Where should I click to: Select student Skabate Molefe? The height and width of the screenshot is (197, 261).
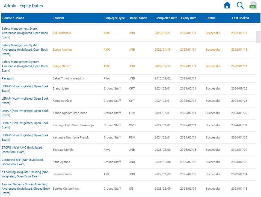click(x=63, y=150)
